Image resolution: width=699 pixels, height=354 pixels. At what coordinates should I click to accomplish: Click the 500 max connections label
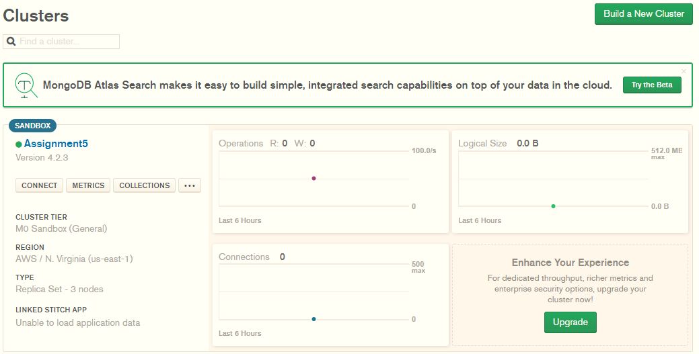(418, 267)
